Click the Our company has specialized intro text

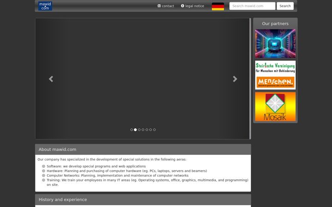click(112, 160)
